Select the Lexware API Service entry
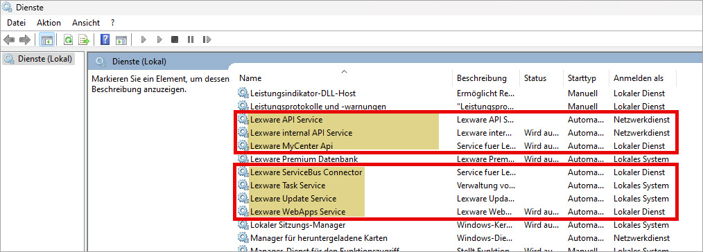This screenshot has height=252, width=703. [x=286, y=120]
